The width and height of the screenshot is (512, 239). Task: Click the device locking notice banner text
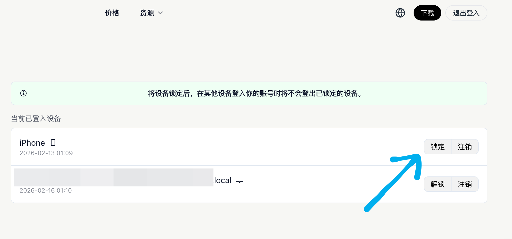[x=255, y=93]
